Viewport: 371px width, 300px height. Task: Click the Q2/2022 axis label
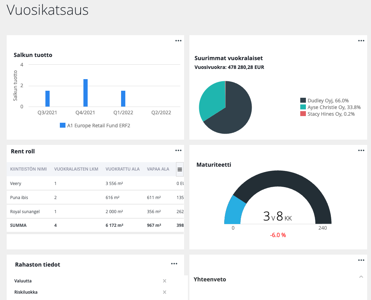(x=161, y=113)
